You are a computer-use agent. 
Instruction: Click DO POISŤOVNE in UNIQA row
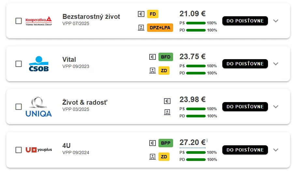click(245, 107)
